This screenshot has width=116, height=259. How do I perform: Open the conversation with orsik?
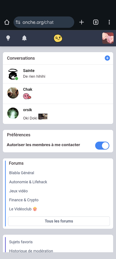[x=58, y=114]
